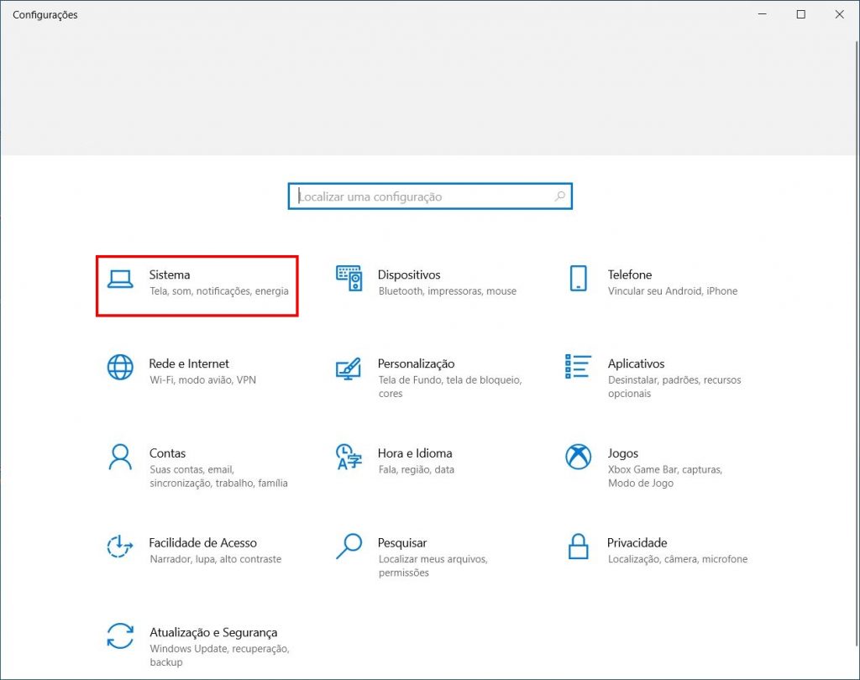Screen dimensions: 860x680
Task: Click 'Tela de Fundo, tela de bloqueio, cores' text
Action: 450,387
